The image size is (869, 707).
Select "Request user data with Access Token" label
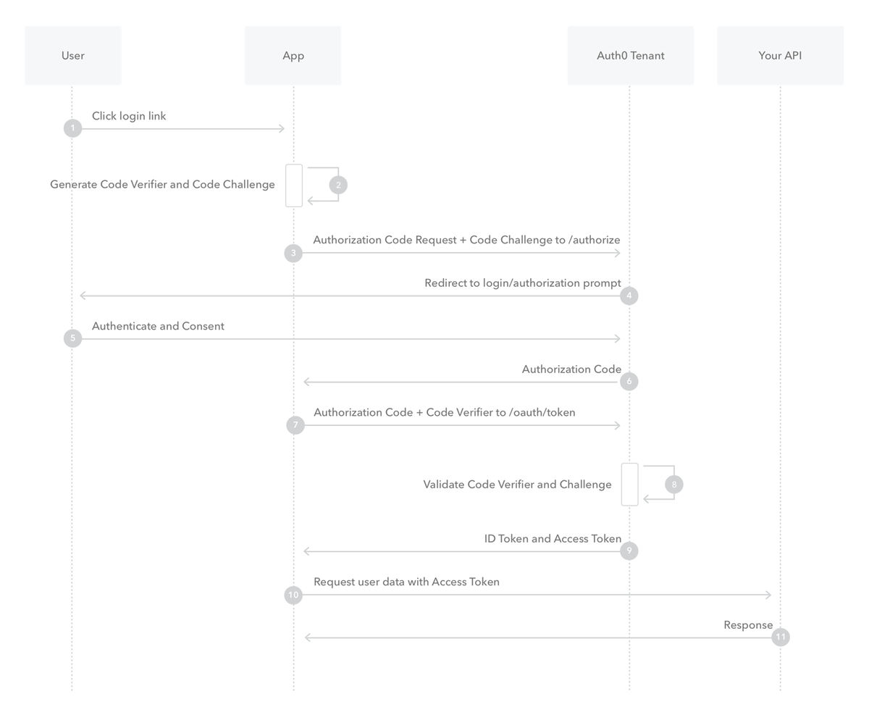click(x=406, y=582)
